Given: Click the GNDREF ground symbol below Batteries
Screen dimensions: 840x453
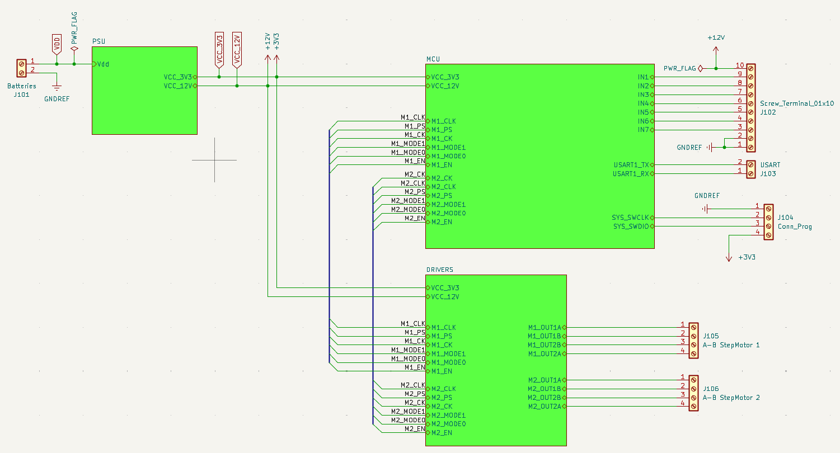Looking at the screenshot, I should [57, 86].
